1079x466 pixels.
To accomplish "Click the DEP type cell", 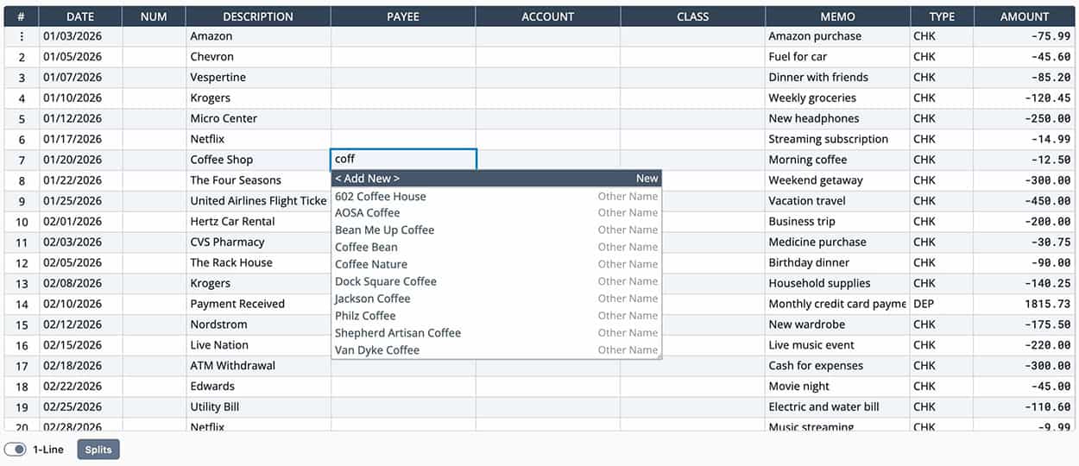I will point(942,304).
